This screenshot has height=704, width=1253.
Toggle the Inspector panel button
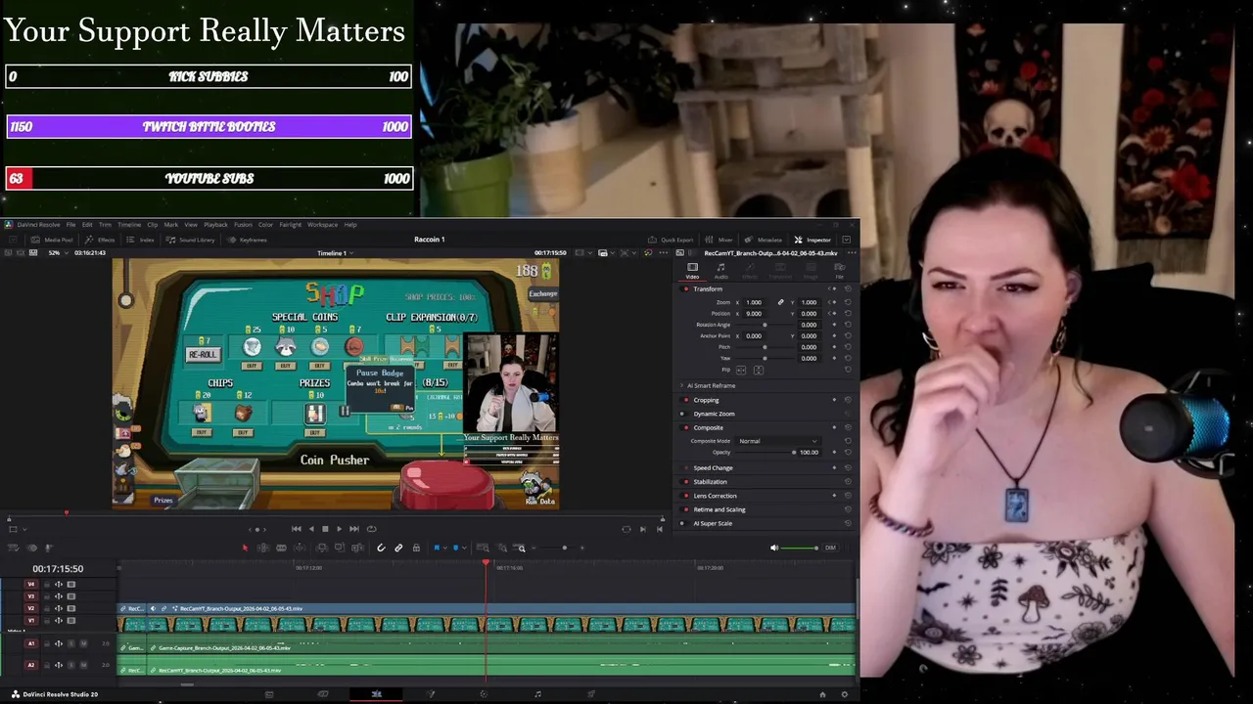[x=812, y=240]
